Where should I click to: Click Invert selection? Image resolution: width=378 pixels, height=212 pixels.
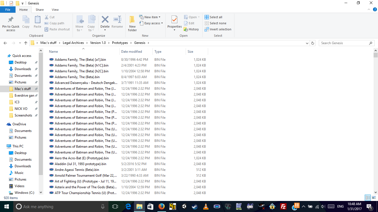click(x=218, y=29)
